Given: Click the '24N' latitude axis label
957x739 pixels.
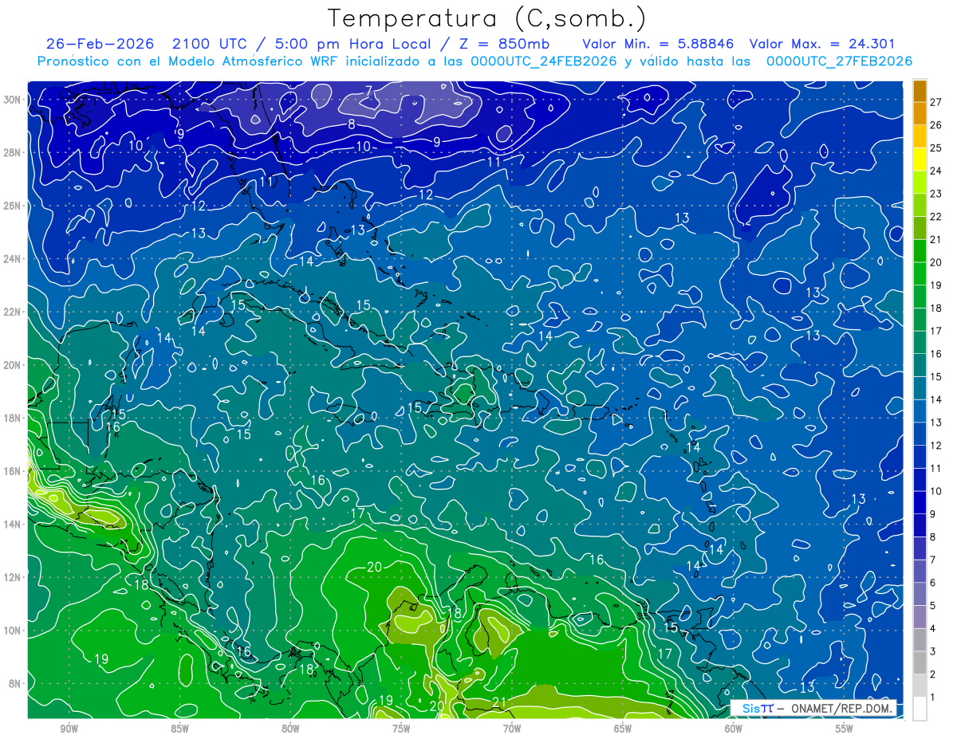Looking at the screenshot, I should (x=13, y=259).
